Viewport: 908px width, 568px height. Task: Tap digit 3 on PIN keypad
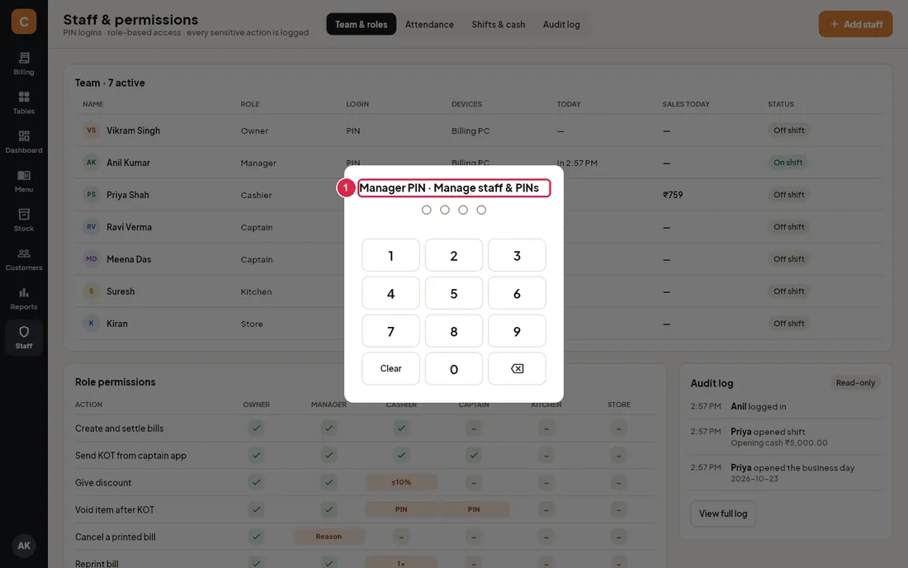(517, 255)
